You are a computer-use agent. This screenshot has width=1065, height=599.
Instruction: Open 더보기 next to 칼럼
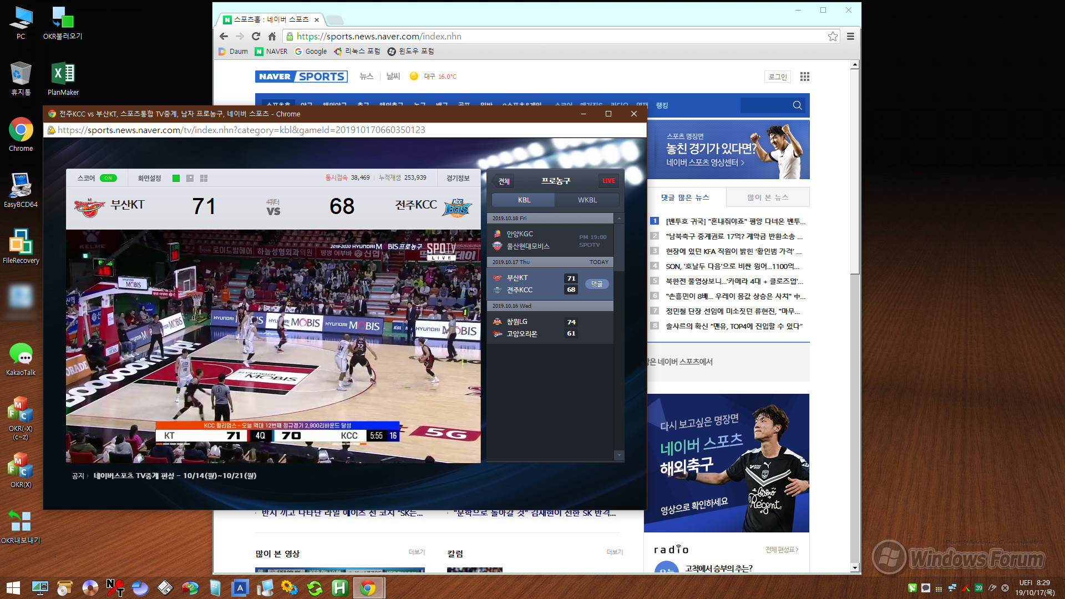coord(615,552)
